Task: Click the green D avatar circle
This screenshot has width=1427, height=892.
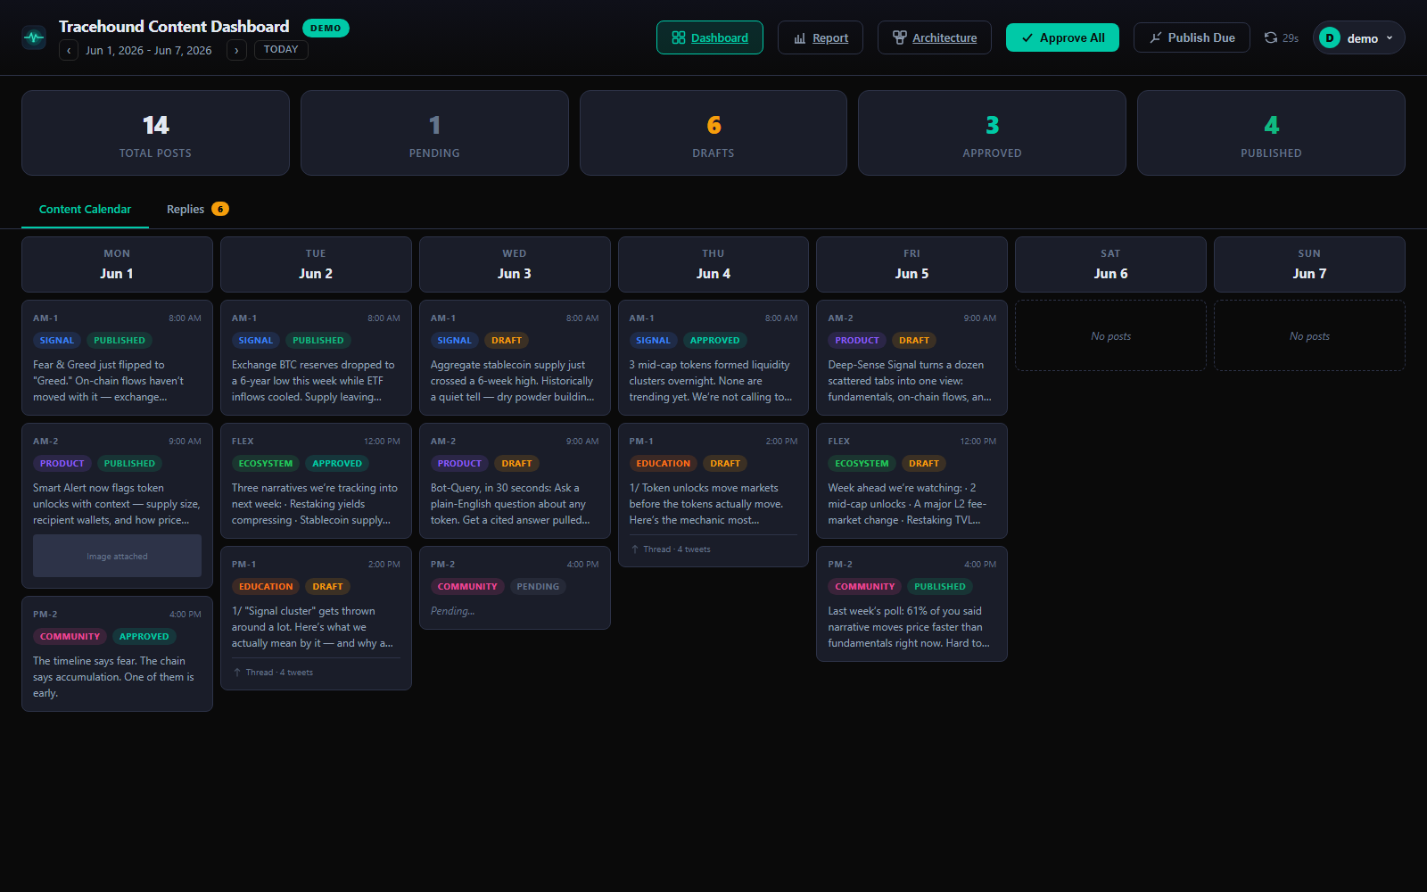Action: [x=1330, y=37]
